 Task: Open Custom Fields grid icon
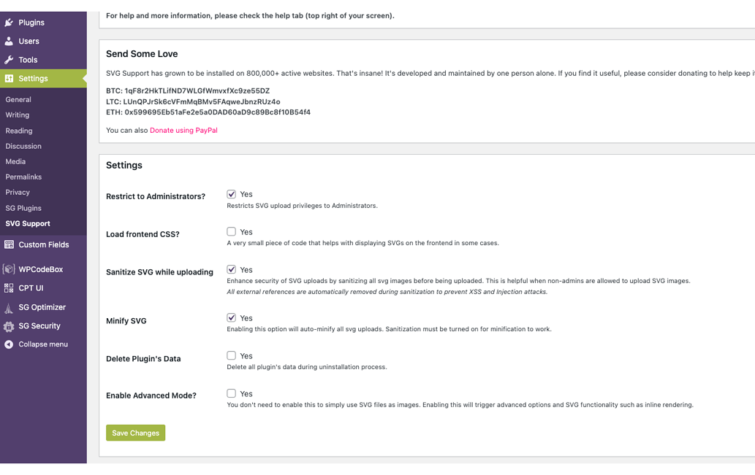click(9, 244)
